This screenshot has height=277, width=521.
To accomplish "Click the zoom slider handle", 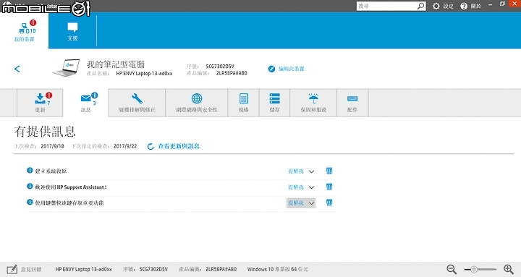I will pos(474,269).
